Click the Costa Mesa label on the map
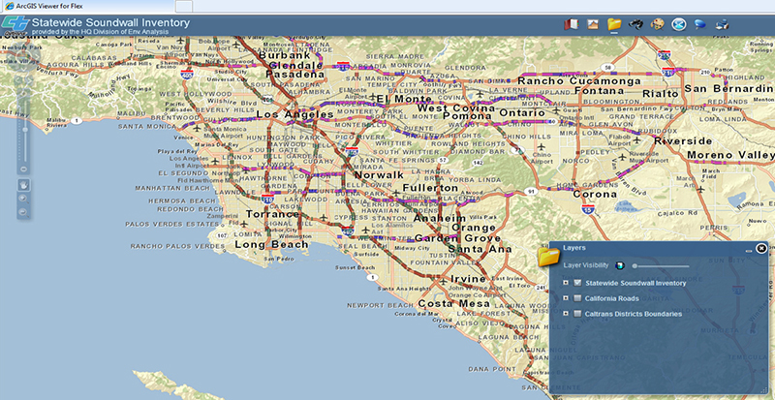 point(454,303)
